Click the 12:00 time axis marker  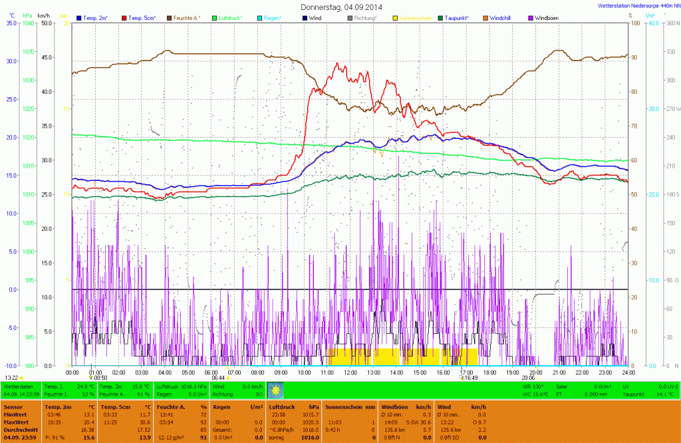coord(350,372)
